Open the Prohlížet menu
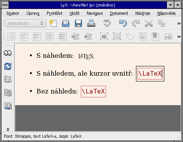183x142 pixels. 54,13
